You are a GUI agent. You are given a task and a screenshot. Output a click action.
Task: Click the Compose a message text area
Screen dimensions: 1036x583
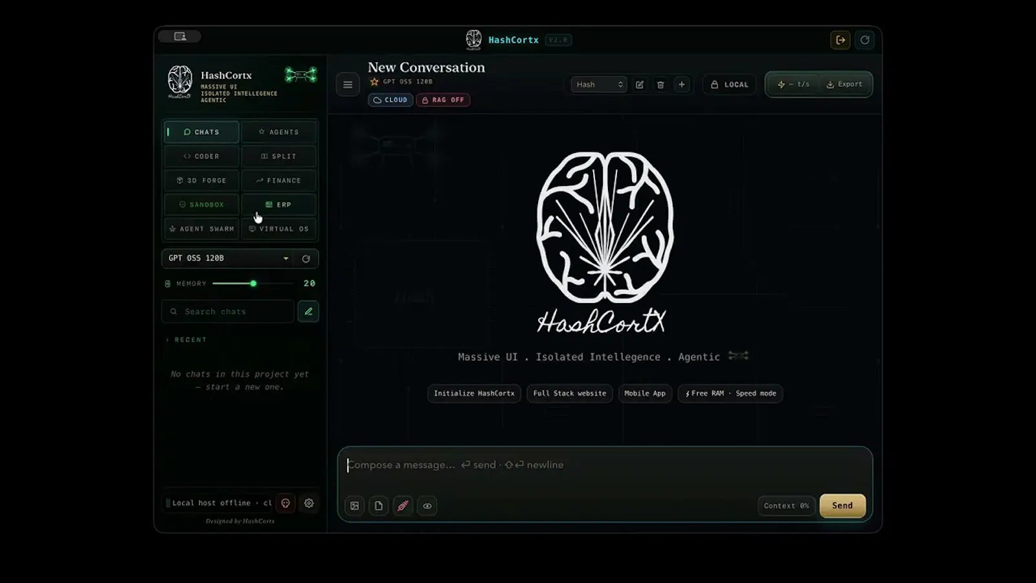[605, 465]
